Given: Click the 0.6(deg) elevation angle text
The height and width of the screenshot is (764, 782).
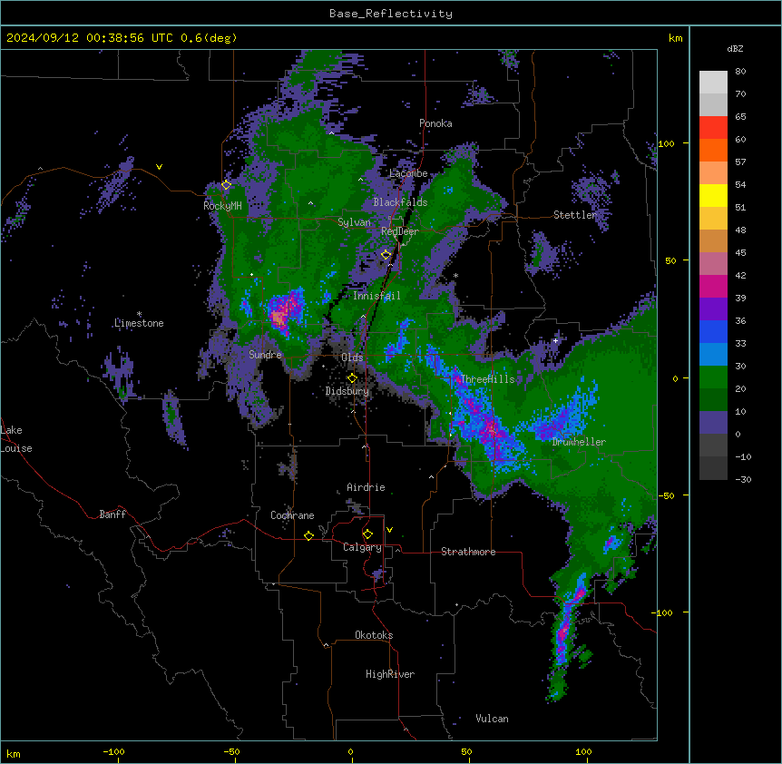Looking at the screenshot, I should pos(209,38).
